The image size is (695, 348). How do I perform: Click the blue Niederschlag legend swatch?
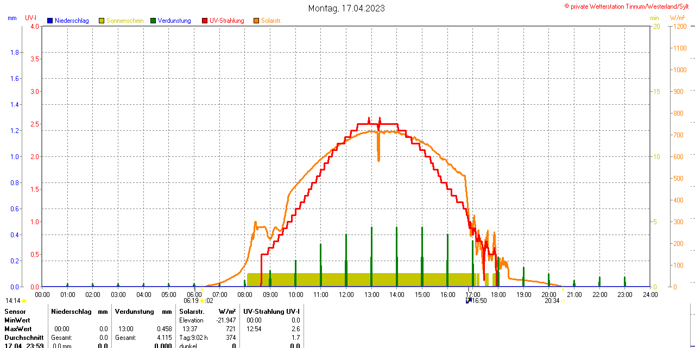coord(50,21)
